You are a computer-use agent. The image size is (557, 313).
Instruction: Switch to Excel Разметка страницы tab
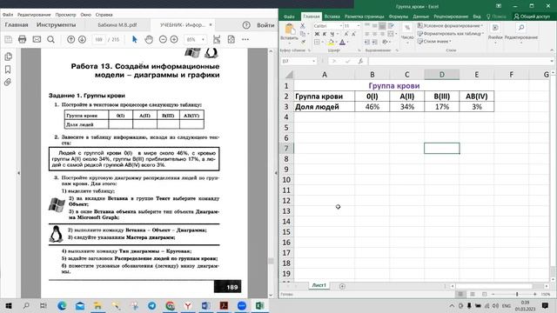point(364,17)
